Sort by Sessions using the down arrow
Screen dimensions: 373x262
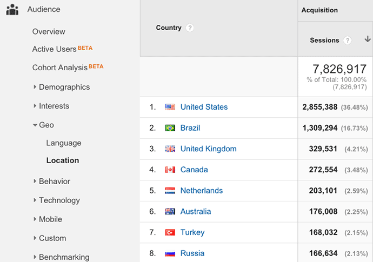click(x=368, y=39)
